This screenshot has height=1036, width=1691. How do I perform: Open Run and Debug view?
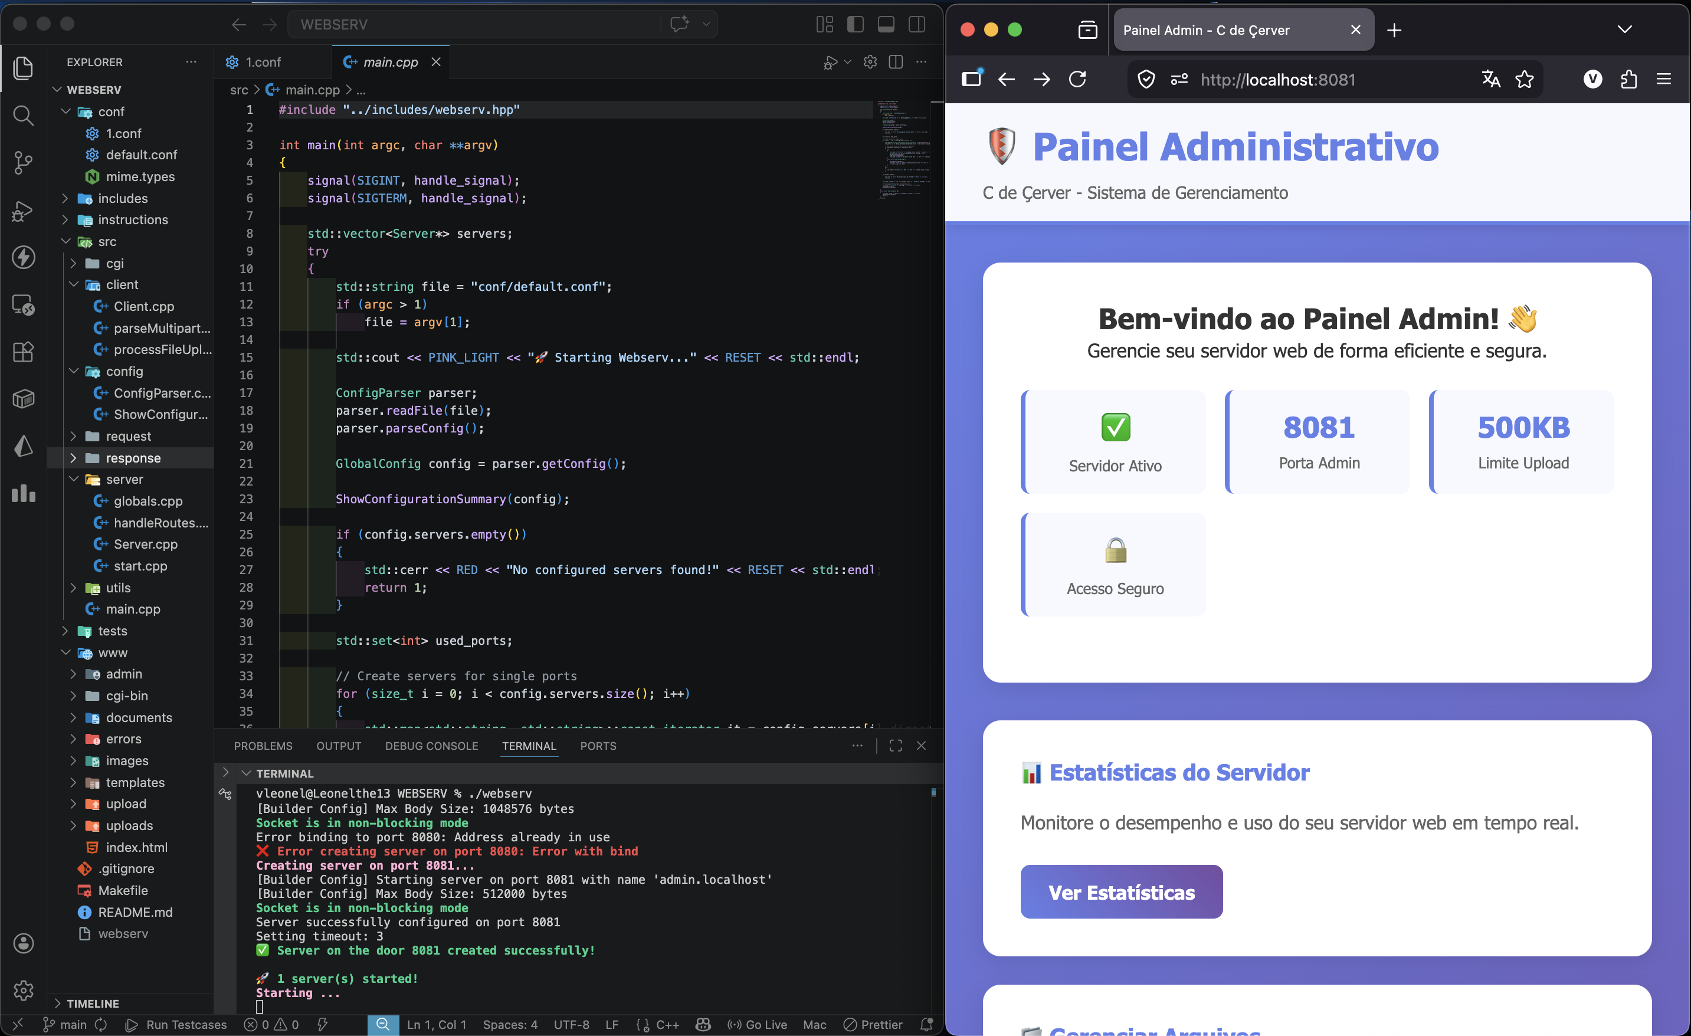point(24,211)
